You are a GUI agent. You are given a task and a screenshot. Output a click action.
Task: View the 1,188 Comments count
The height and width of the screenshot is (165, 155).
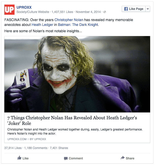[36, 148]
